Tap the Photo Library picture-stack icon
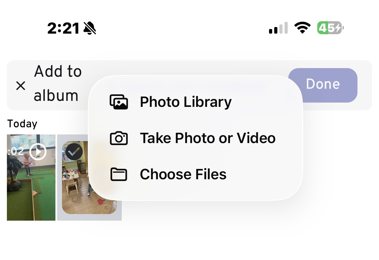The image size is (379, 260). (x=119, y=102)
